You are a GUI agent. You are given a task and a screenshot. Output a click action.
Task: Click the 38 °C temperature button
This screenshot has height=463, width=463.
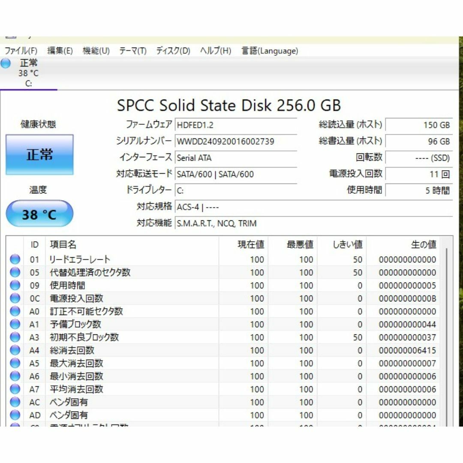pyautogui.click(x=39, y=214)
